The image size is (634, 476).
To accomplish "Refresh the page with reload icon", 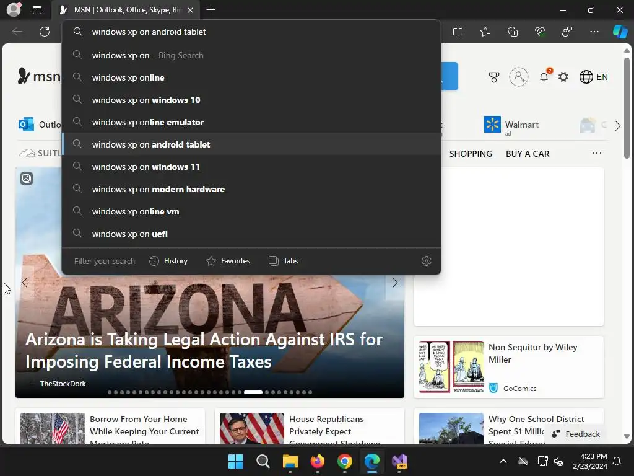I will coord(45,32).
